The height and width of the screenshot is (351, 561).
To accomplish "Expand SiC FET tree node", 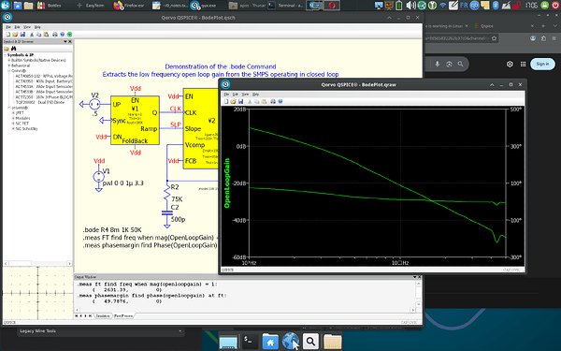I will tap(13, 124).
